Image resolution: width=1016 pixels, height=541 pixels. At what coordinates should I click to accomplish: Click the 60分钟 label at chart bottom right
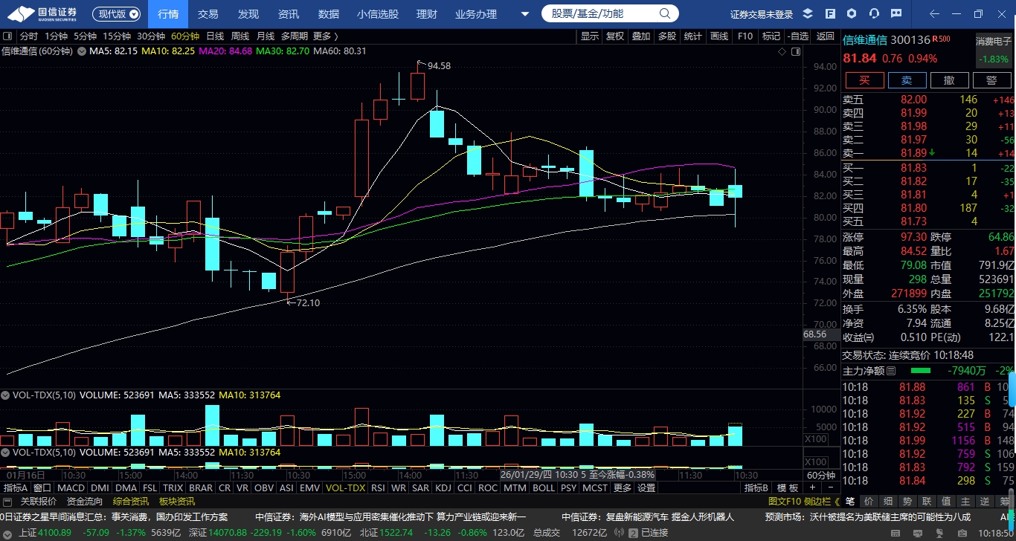pyautogui.click(x=821, y=475)
